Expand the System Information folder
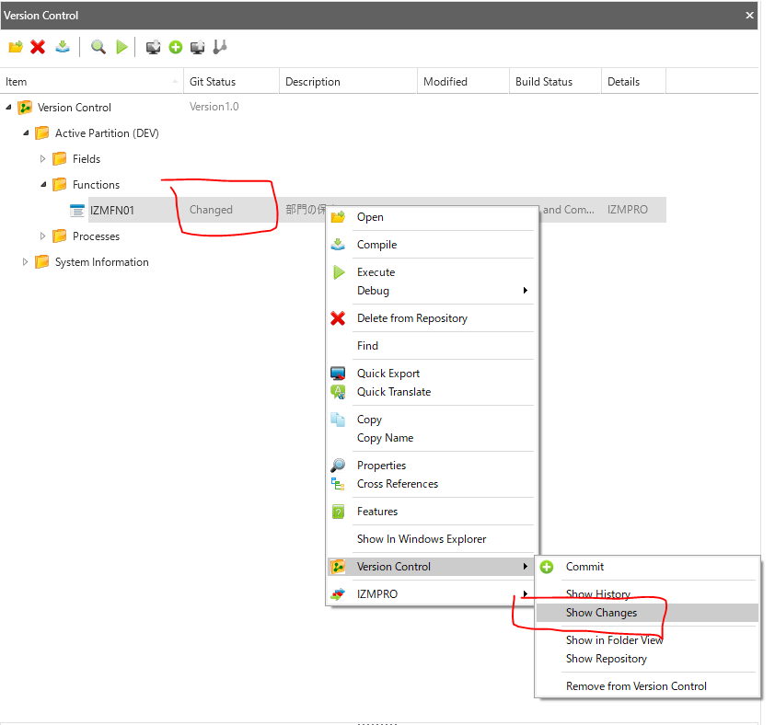Image resolution: width=775 pixels, height=725 pixels. (x=25, y=262)
